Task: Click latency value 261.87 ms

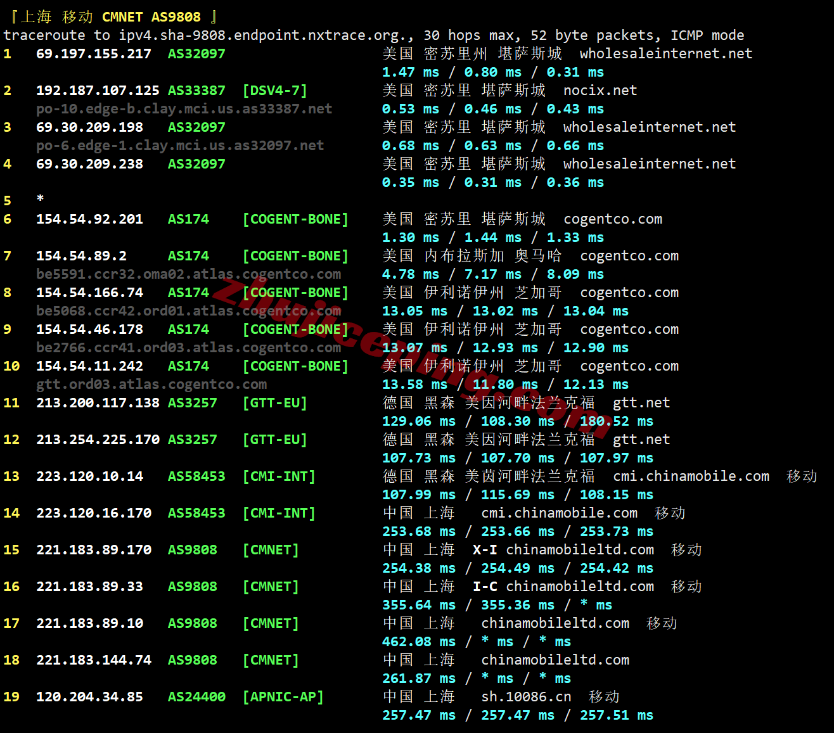Action: point(419,679)
